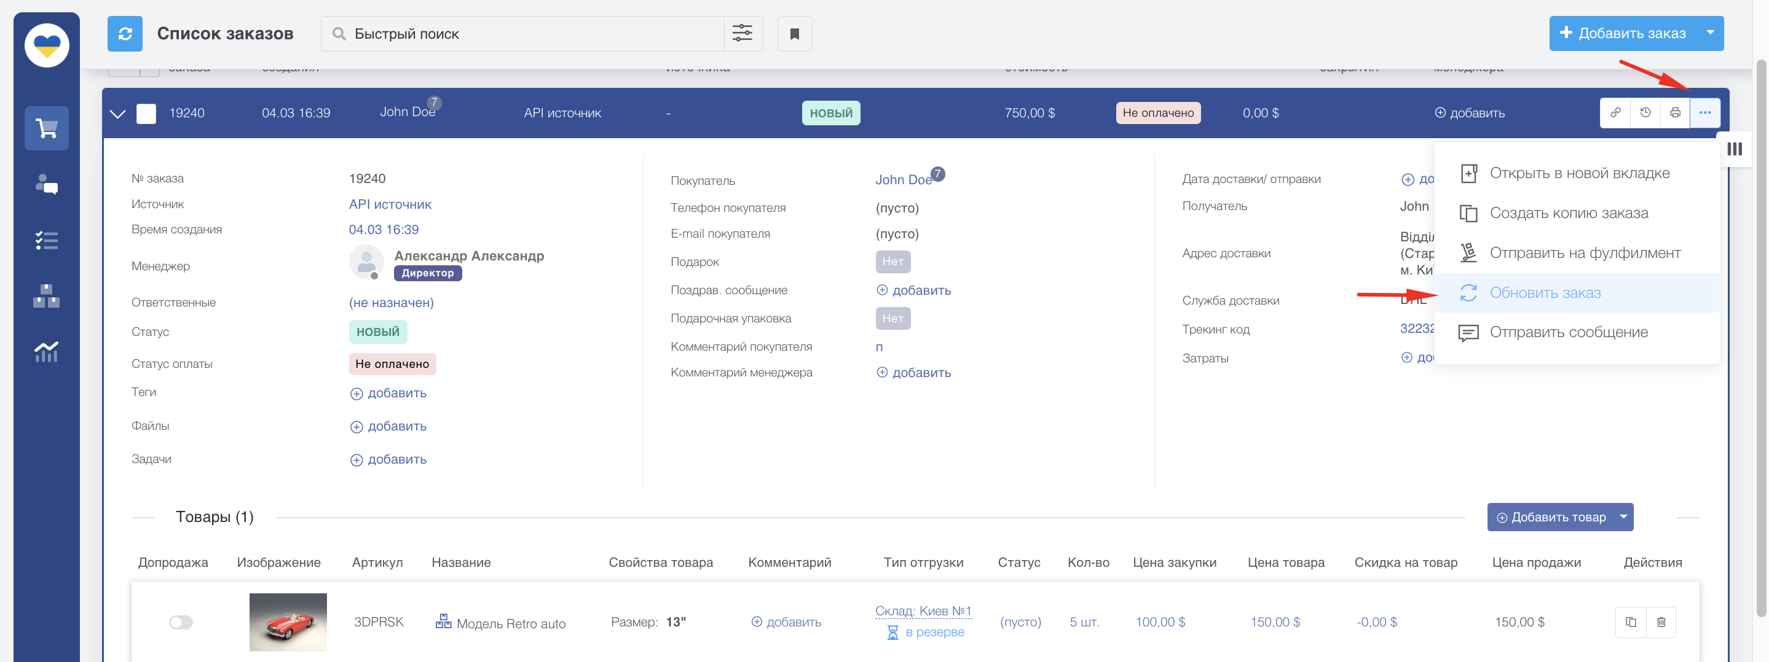This screenshot has width=1769, height=662.
Task: Open the НОВЫЙ status badge in order row
Action: 831,113
